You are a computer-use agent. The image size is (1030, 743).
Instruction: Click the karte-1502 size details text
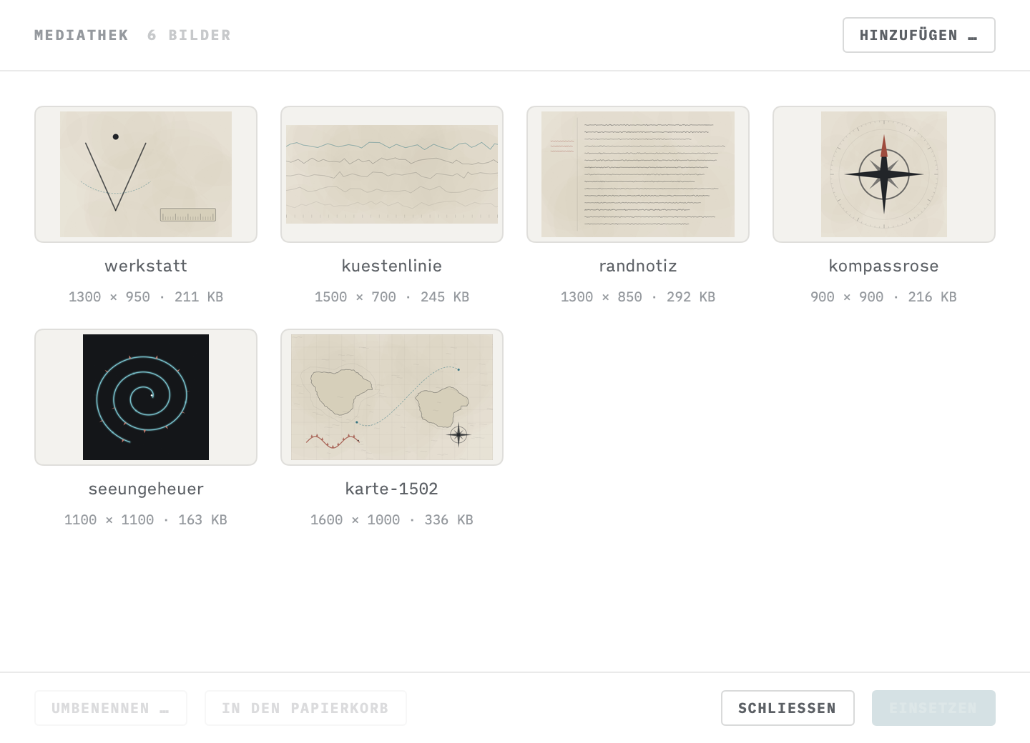[x=392, y=520]
